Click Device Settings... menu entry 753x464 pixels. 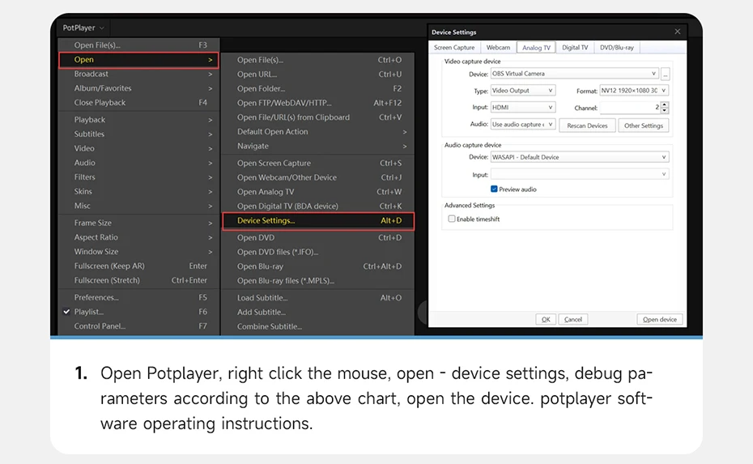pos(318,221)
